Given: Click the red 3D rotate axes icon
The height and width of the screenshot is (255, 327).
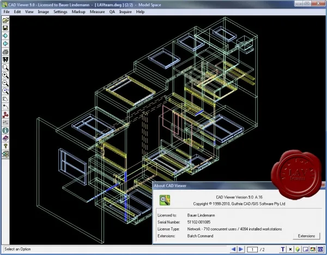Looking at the screenshot, I should pos(5,114).
